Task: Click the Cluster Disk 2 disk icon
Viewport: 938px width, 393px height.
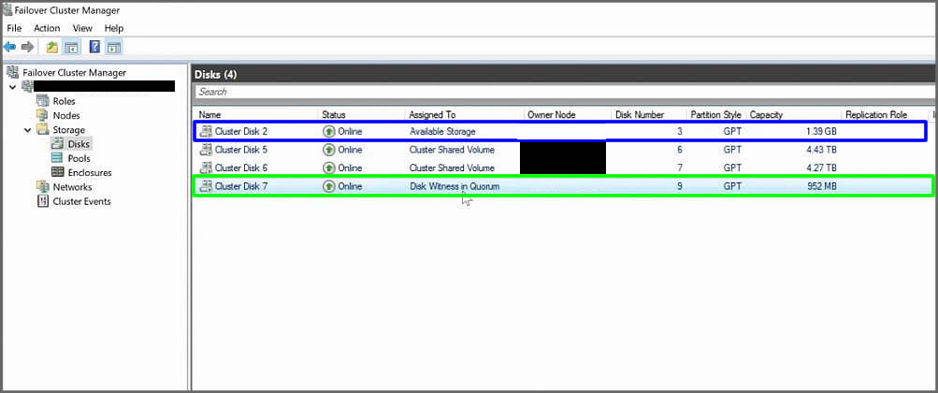Action: (206, 131)
